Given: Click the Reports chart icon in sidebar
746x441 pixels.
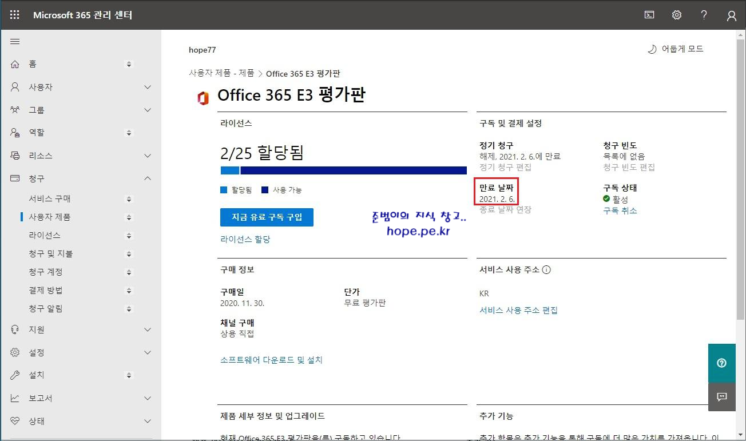Looking at the screenshot, I should (15, 398).
